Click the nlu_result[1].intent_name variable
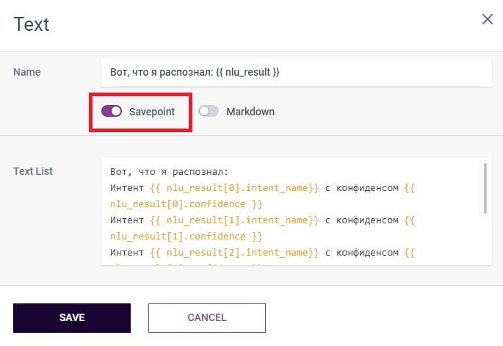503x346 pixels. click(234, 220)
